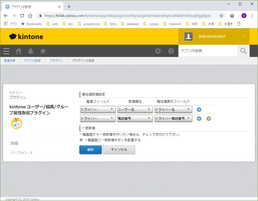This screenshot has height=201, width=258.
Task: Open the fonts bookmarks folder
Action: pos(110,24)
